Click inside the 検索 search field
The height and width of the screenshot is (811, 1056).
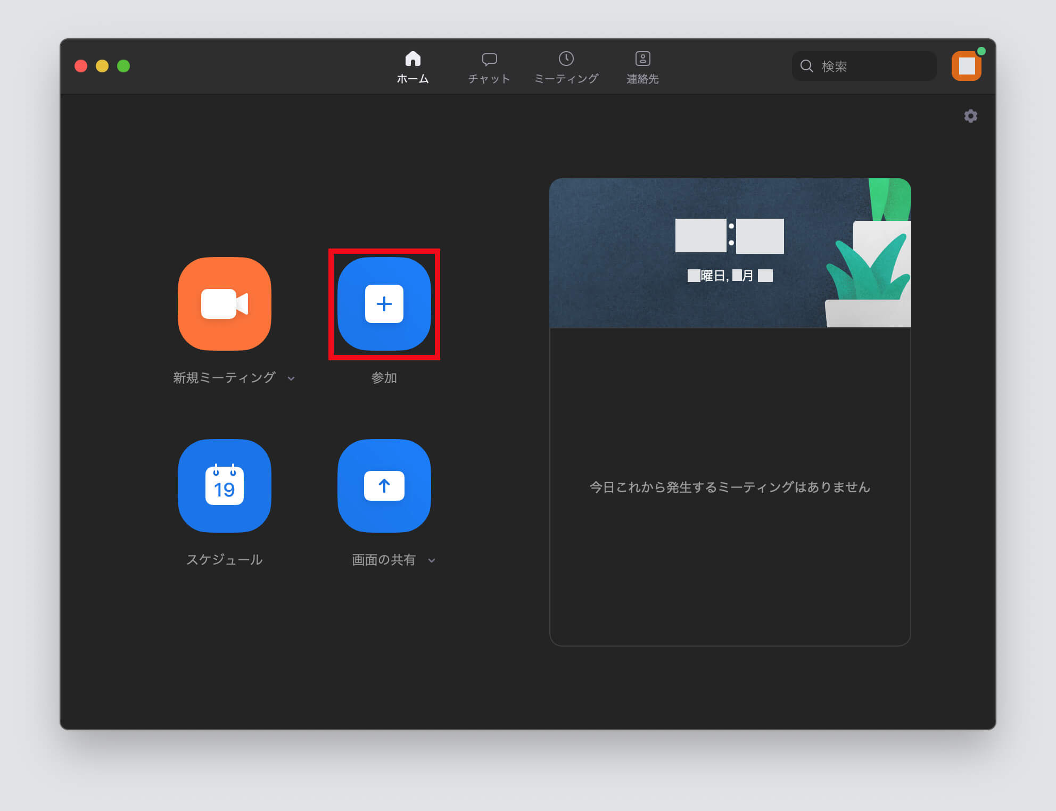tap(873, 66)
